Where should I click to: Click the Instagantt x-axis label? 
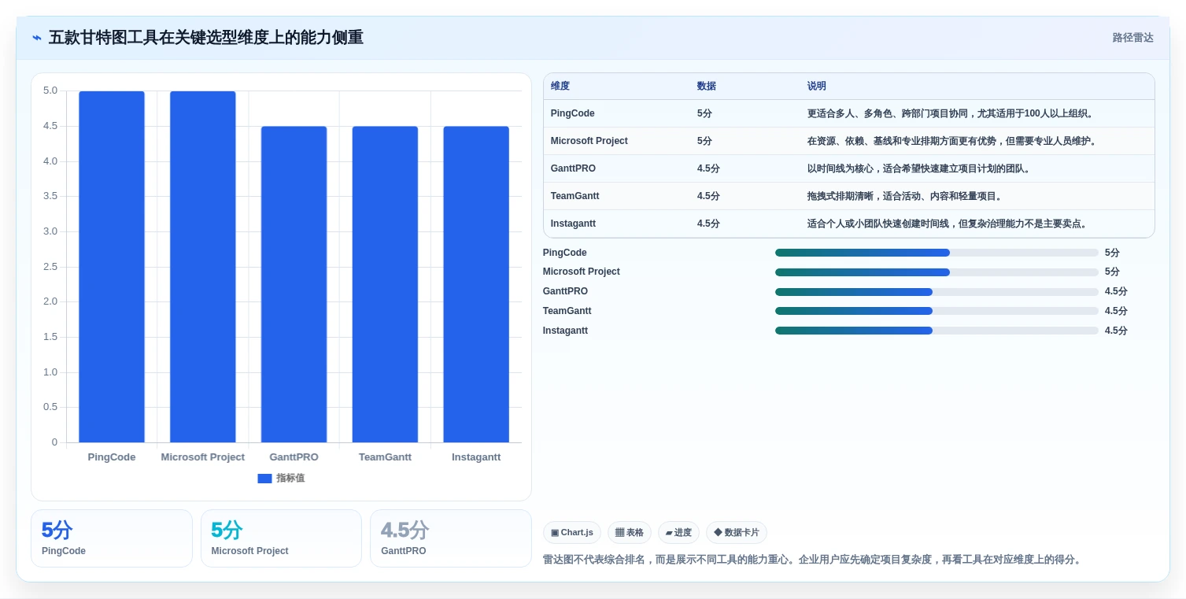[x=476, y=457]
